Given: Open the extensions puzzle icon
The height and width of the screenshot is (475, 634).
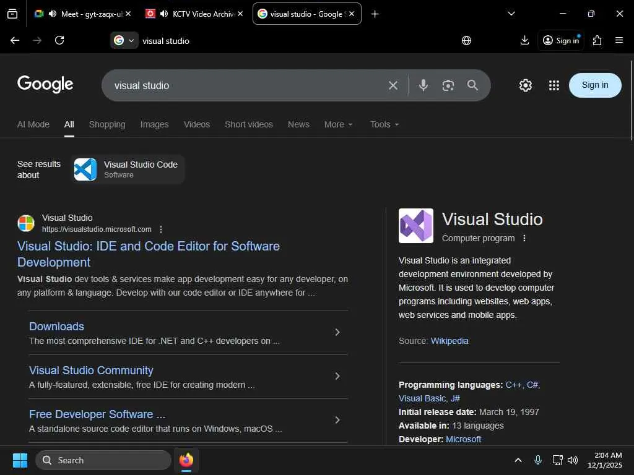Looking at the screenshot, I should (x=597, y=40).
